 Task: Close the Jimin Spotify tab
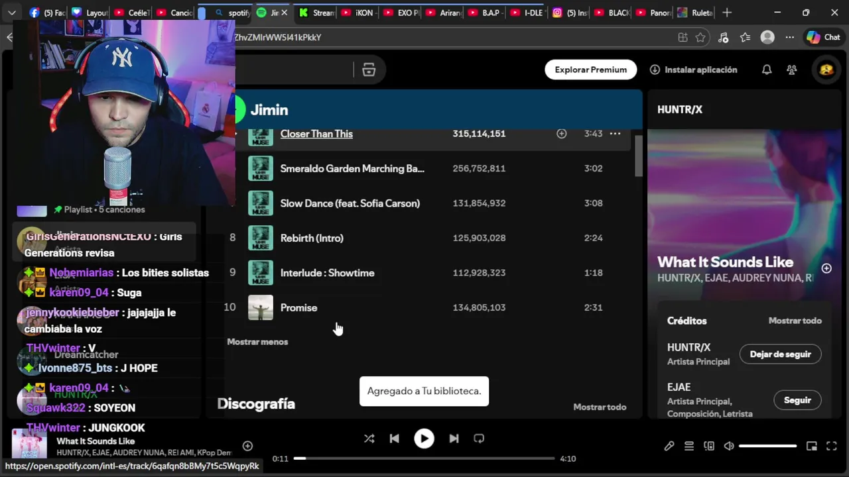pos(285,13)
